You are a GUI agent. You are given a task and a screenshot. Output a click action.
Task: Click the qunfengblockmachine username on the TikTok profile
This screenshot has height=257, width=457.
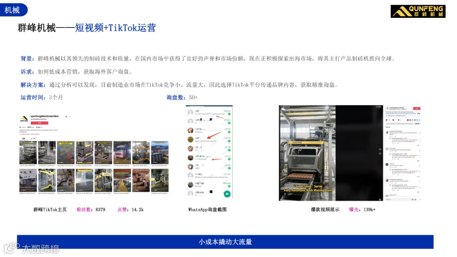click(44, 116)
